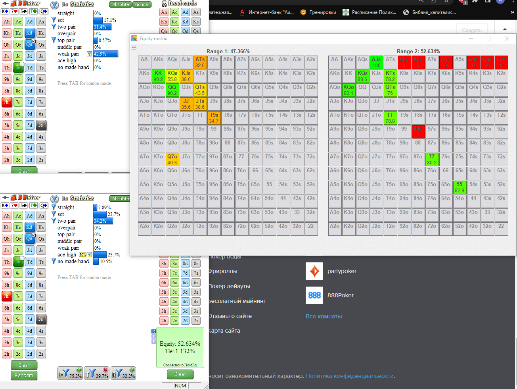Screen dimensions: 517x389
Task: Select the Ah card in Dead cards
Action: coord(164,12)
